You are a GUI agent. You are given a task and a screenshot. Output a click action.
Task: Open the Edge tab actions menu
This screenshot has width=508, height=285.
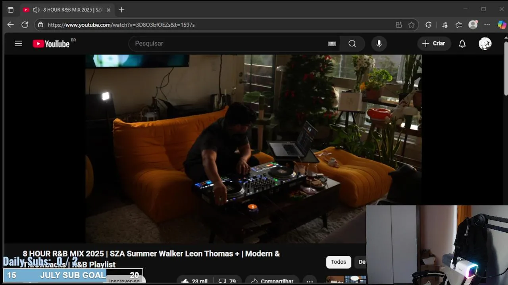11,9
